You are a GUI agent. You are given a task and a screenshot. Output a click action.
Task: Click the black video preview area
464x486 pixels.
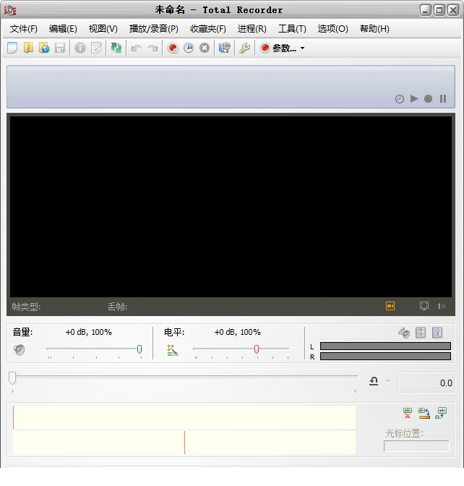tap(231, 207)
